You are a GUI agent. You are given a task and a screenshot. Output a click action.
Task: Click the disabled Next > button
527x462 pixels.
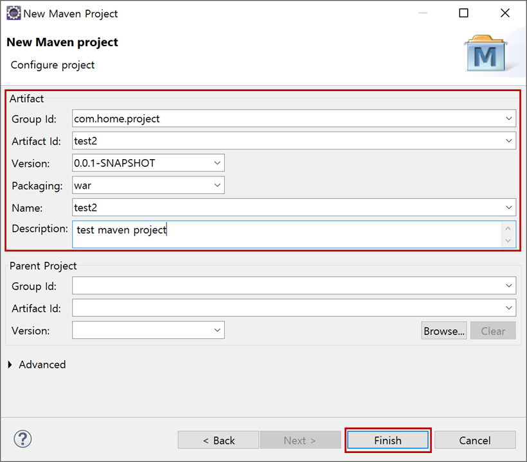[x=300, y=440]
